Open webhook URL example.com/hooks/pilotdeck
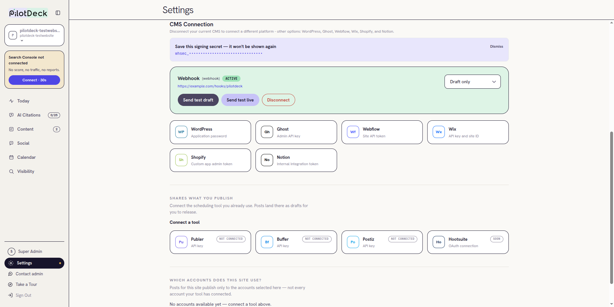Viewport: 614px width, 307px height. 210,86
